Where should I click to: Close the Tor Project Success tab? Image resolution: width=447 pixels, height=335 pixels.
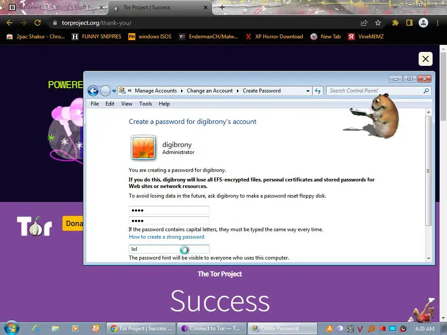pyautogui.click(x=206, y=7)
